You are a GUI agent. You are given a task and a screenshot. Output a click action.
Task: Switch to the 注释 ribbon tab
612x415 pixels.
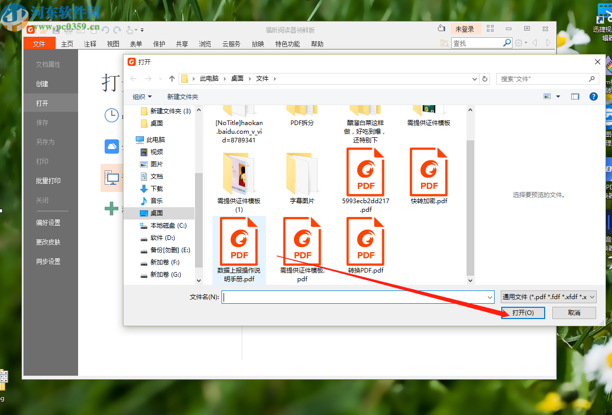(90, 44)
